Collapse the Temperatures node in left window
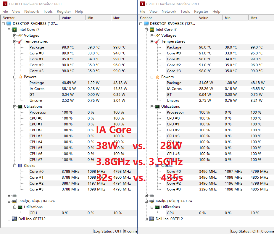The height and width of the screenshot is (234, 274). click(x=14, y=41)
